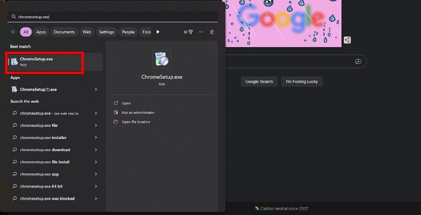Expand 'chromesetup.exe app' chevron
The width and height of the screenshot is (421, 215).
pos(96,174)
